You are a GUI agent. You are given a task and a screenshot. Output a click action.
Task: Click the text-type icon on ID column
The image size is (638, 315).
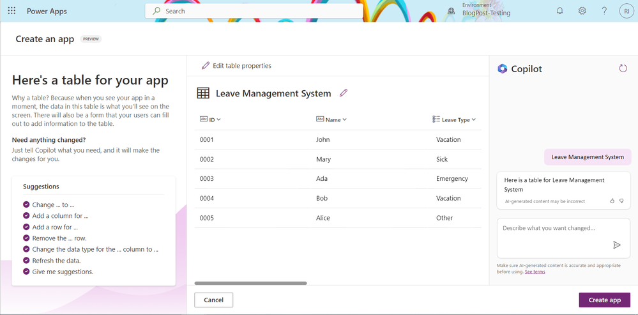204,119
